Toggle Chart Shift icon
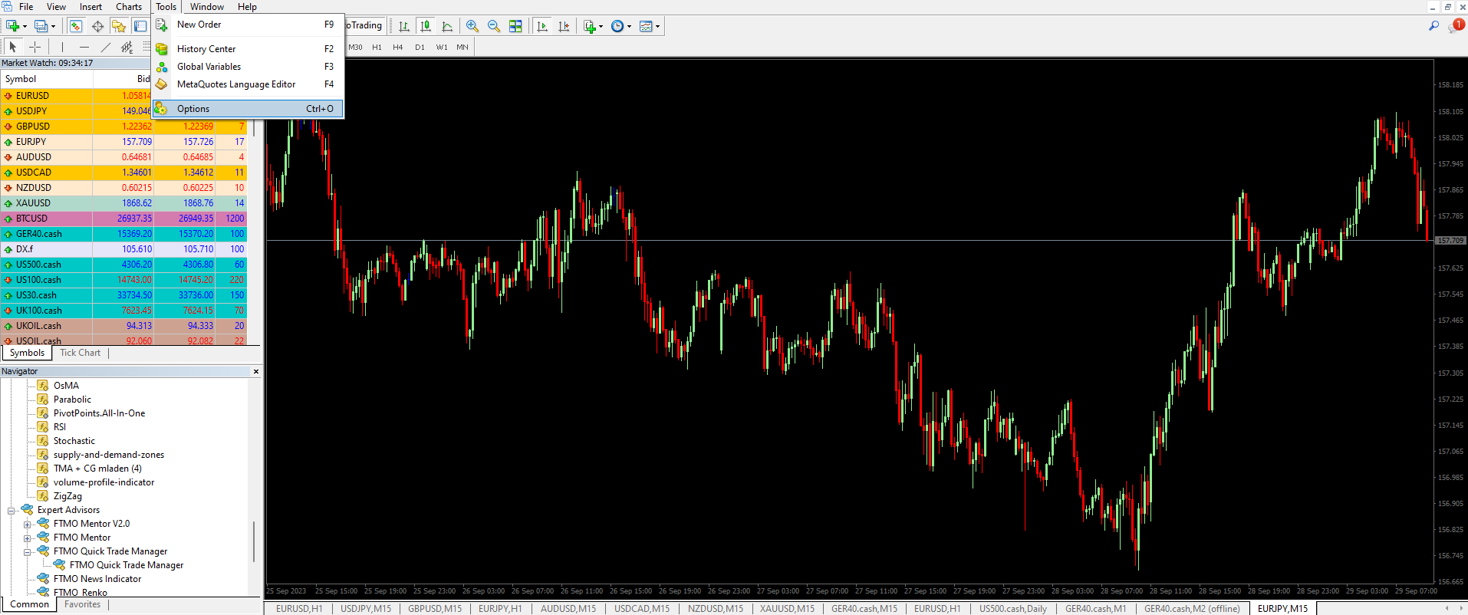This screenshot has height=615, width=1468. coord(564,26)
